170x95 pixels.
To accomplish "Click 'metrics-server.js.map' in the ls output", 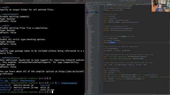I will 26,87.
